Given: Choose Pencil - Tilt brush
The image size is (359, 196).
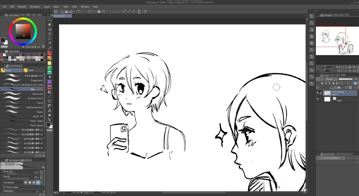Looking at the screenshot, I should (x=22, y=116).
